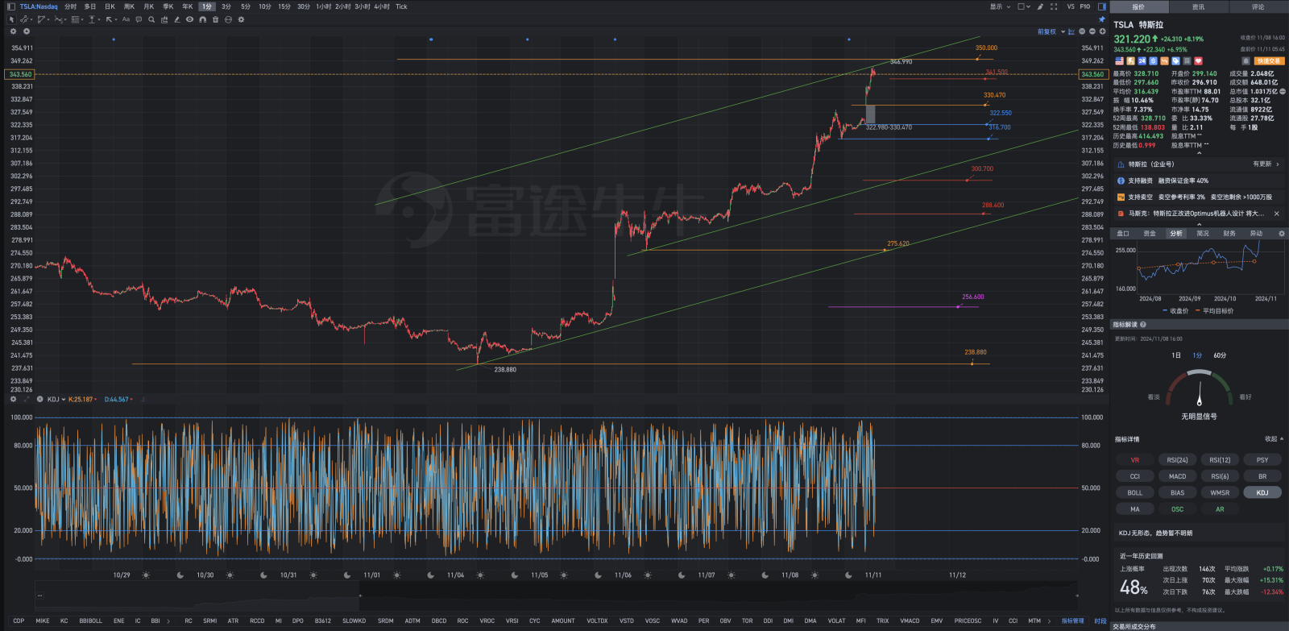Click the pin icon above chart
The image size is (1289, 631).
tap(1102, 19)
